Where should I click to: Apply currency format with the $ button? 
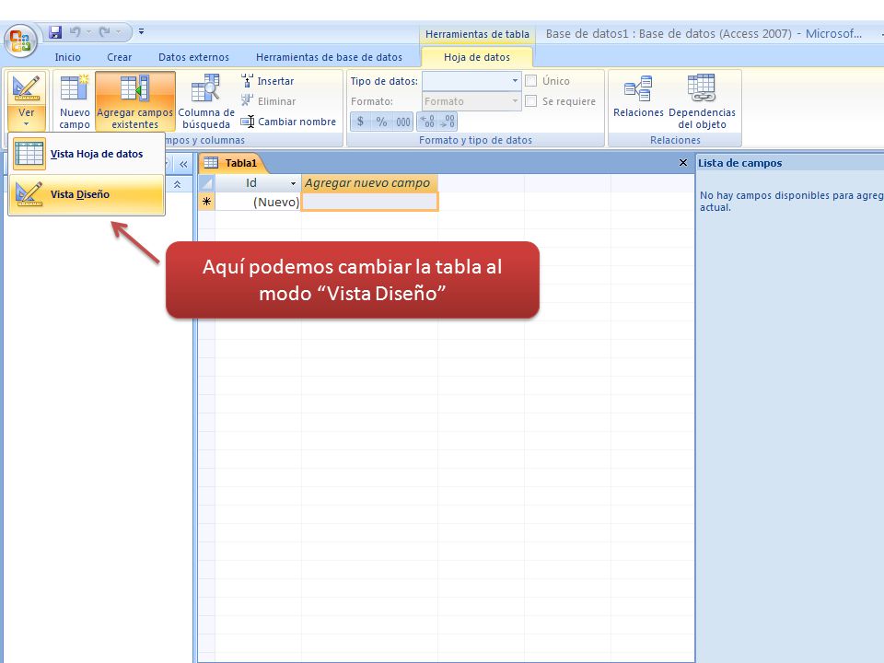[x=361, y=122]
